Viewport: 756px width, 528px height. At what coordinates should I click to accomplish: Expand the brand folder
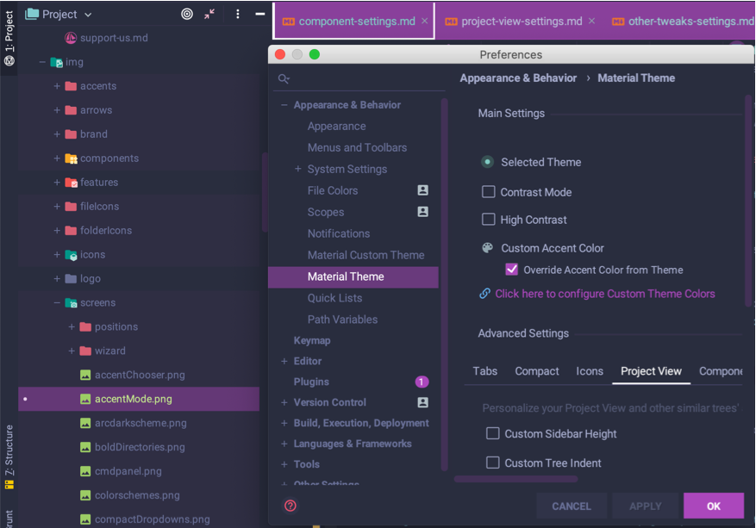point(57,134)
